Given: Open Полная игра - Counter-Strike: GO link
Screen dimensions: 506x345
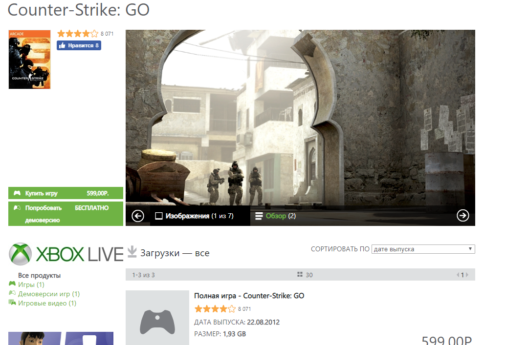Looking at the screenshot, I should tap(249, 296).
